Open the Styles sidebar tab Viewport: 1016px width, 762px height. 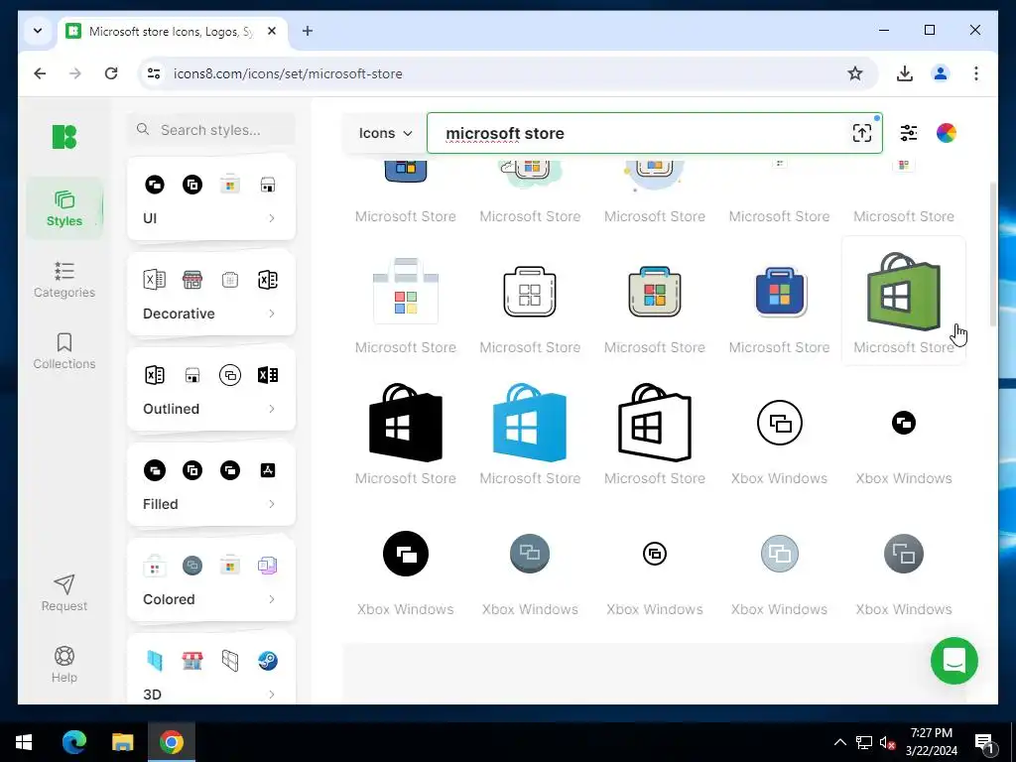(x=64, y=208)
